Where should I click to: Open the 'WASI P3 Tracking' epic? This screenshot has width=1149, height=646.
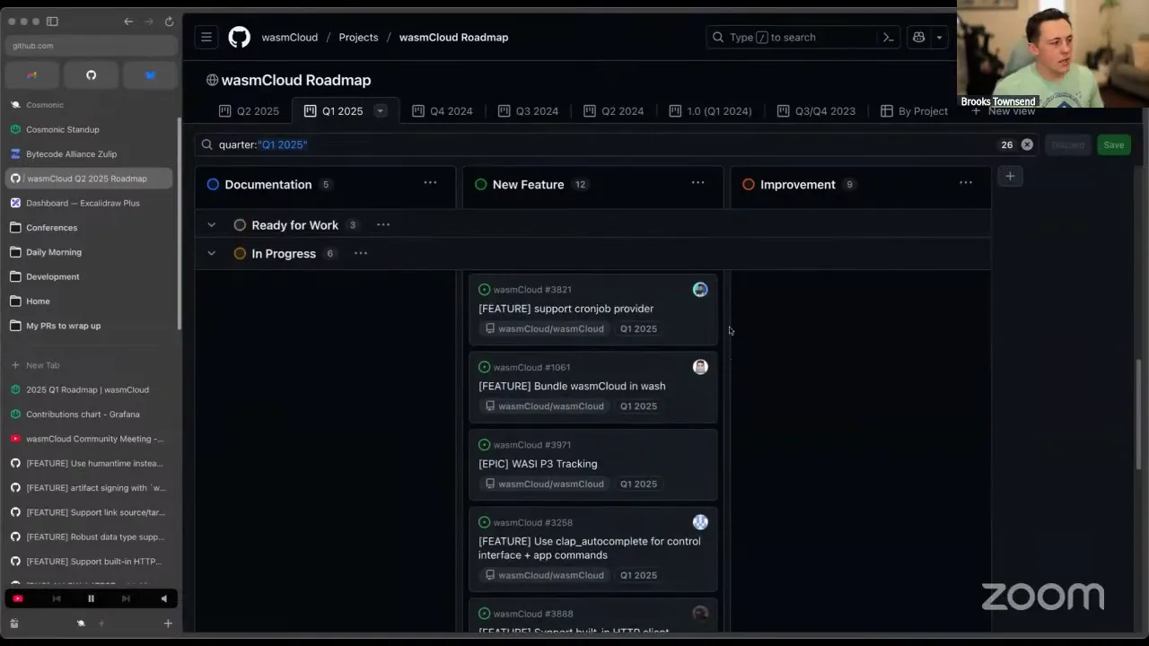point(538,464)
